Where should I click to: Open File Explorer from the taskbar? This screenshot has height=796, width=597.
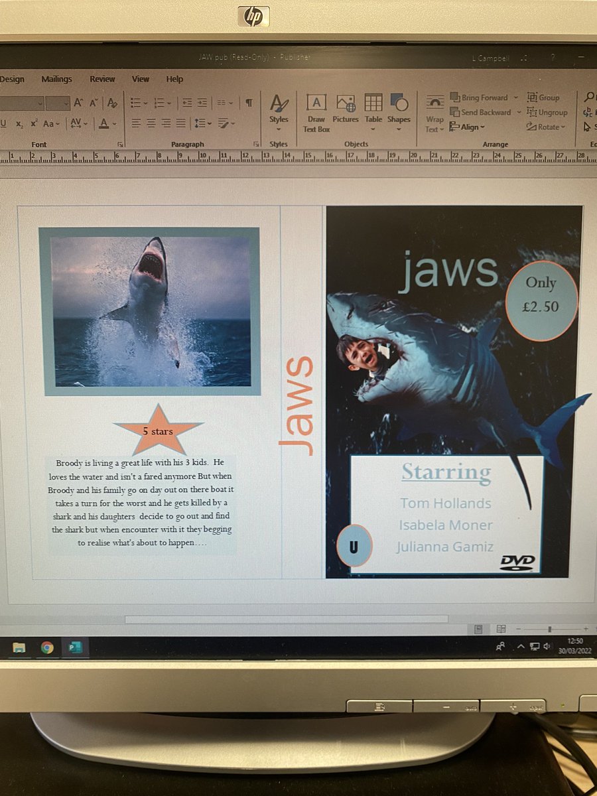20,647
